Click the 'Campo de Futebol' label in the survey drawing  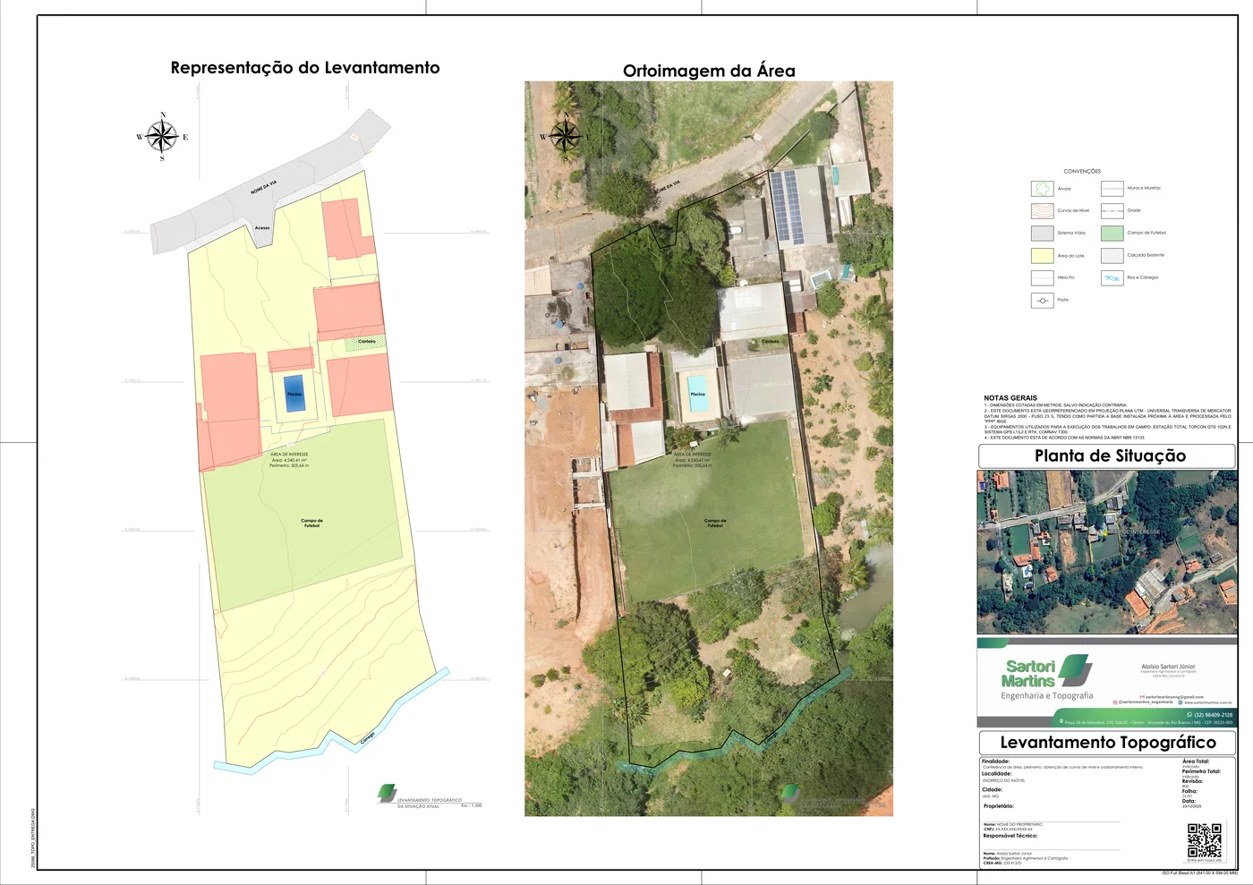point(311,523)
